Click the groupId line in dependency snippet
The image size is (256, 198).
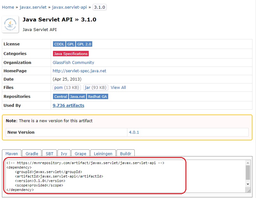point(49,172)
